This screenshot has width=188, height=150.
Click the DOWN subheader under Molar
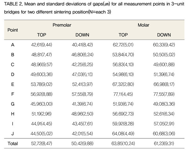164,35
